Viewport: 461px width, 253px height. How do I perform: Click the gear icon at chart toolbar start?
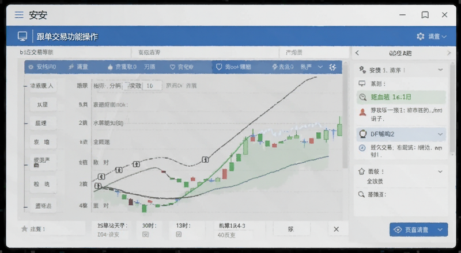pos(31,67)
